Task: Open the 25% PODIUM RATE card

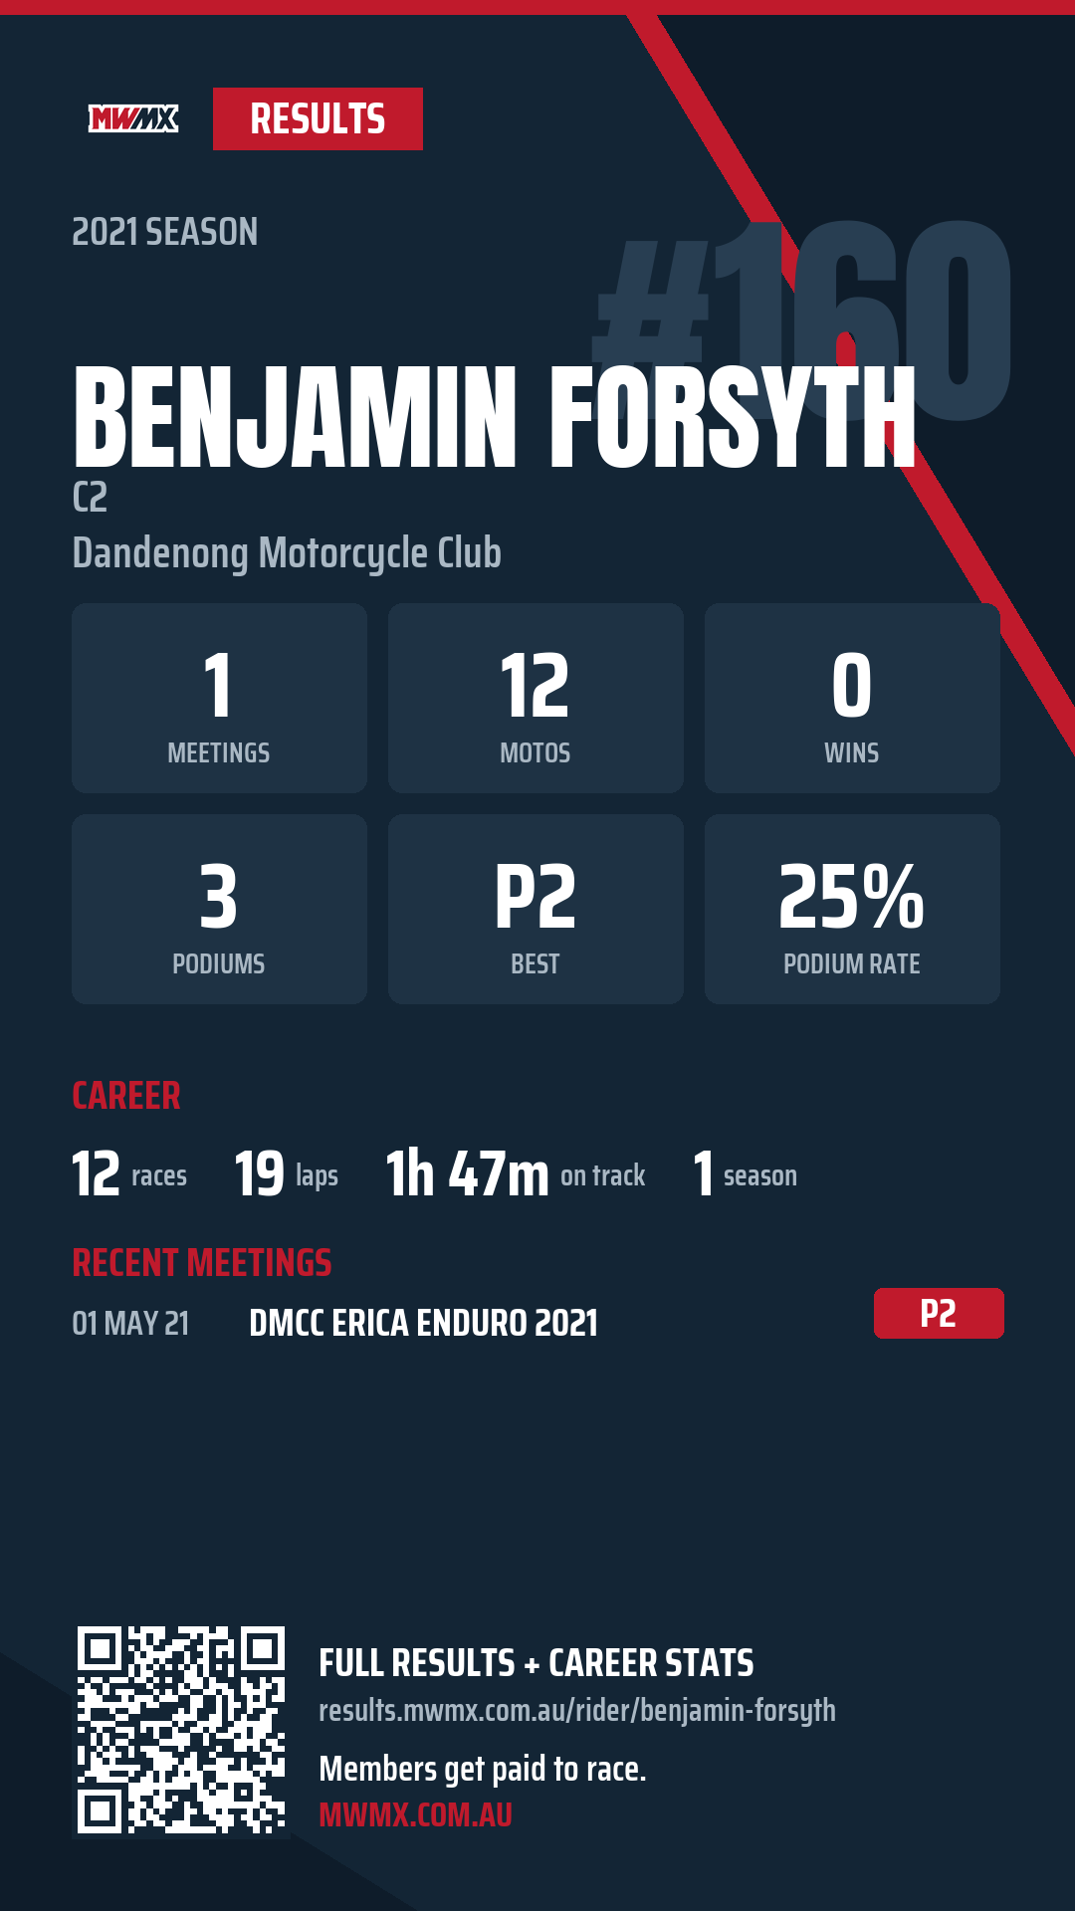Action: [852, 909]
